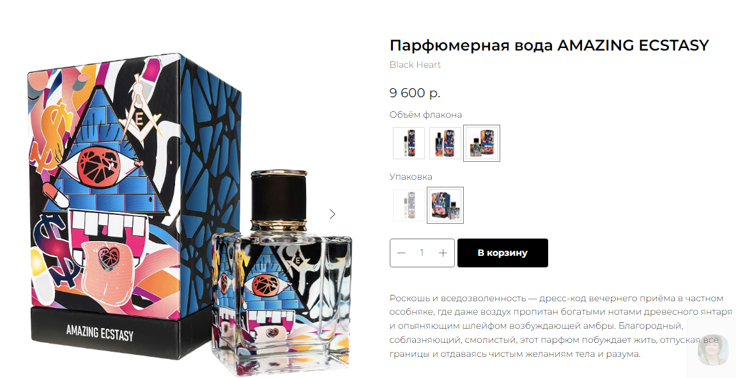Viewport: 736px width, 378px height.
Task: Click the product description paragraph
Action: tap(560, 326)
